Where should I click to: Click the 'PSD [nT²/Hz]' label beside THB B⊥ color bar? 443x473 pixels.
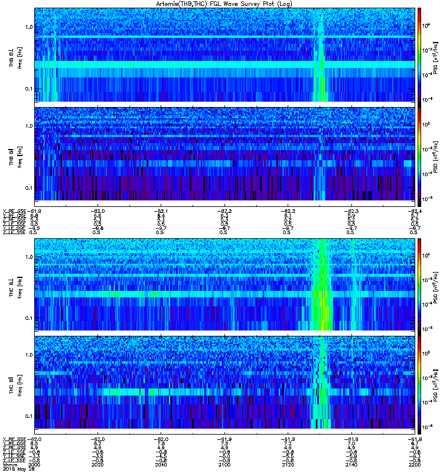[x=436, y=58]
